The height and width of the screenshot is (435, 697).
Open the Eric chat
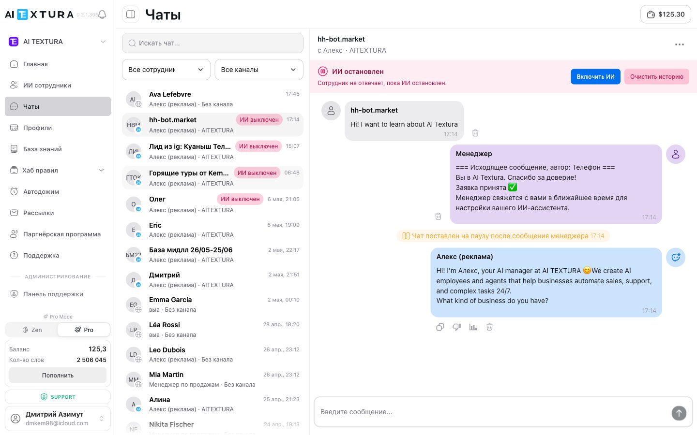pyautogui.click(x=212, y=230)
